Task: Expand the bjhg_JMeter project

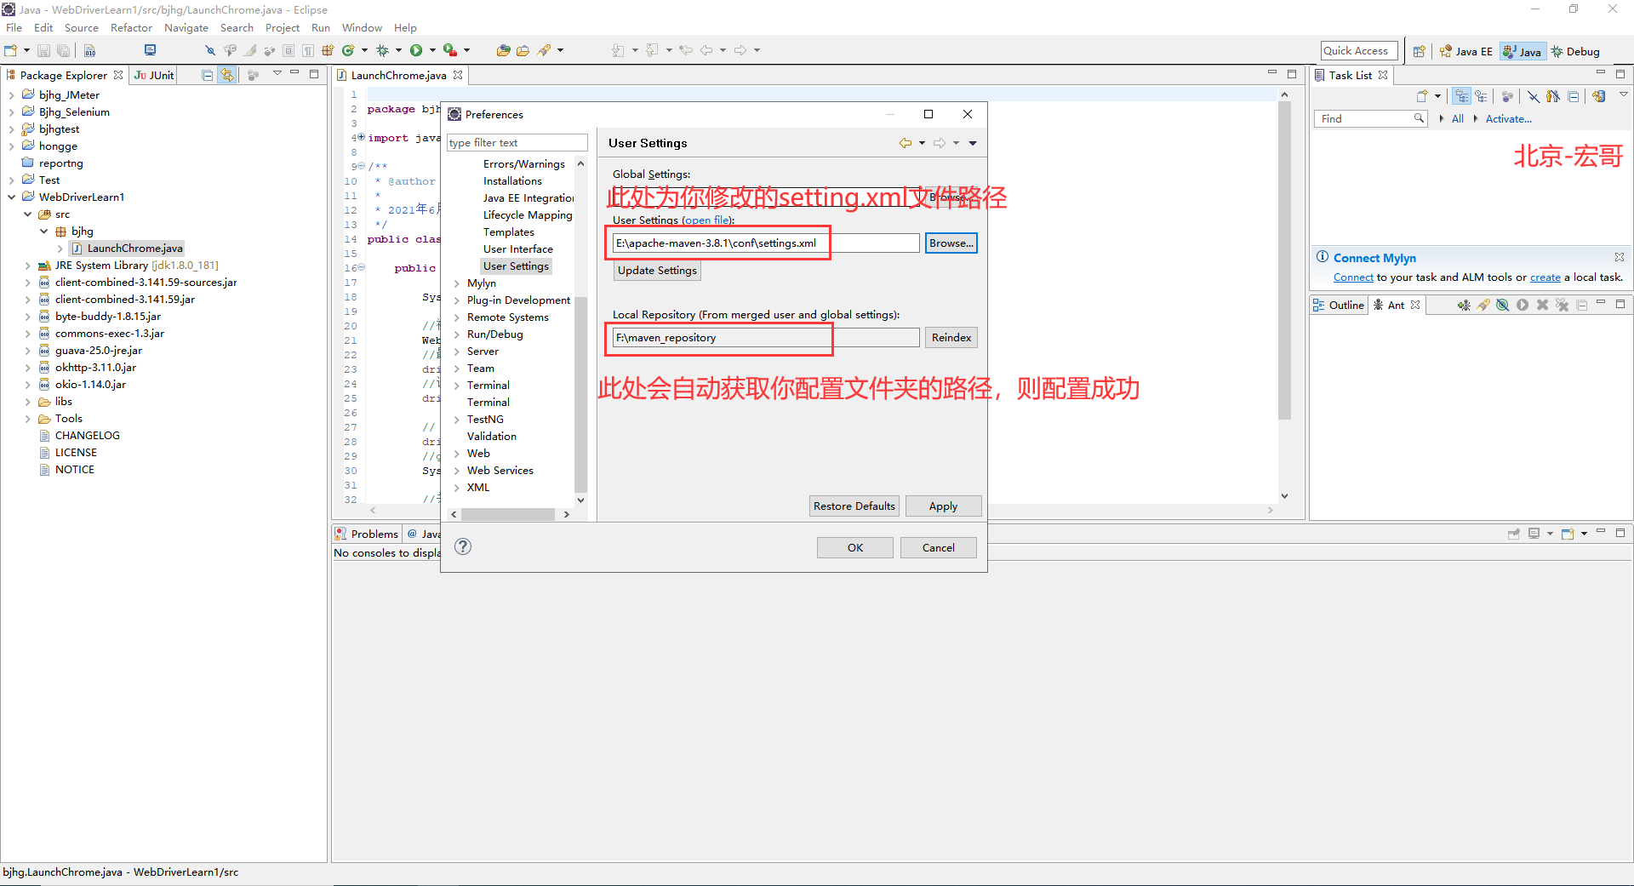Action: [x=12, y=94]
